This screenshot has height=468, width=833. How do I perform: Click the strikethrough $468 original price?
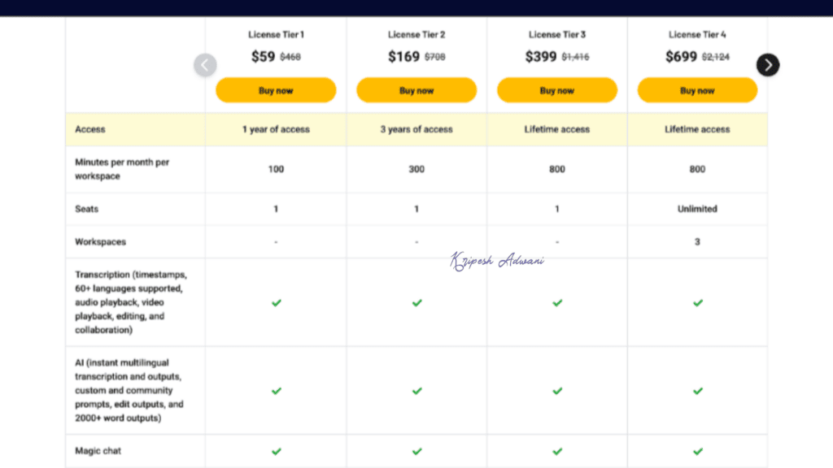(x=290, y=57)
